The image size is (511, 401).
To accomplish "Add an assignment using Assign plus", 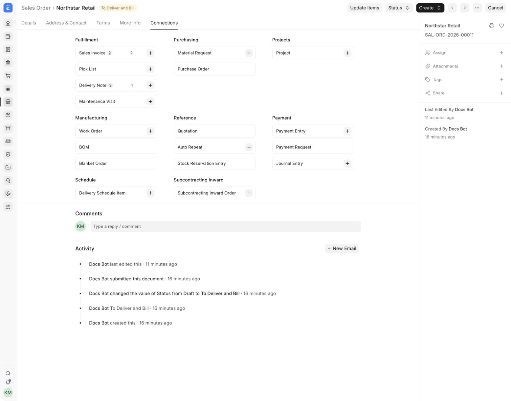I will click(501, 53).
